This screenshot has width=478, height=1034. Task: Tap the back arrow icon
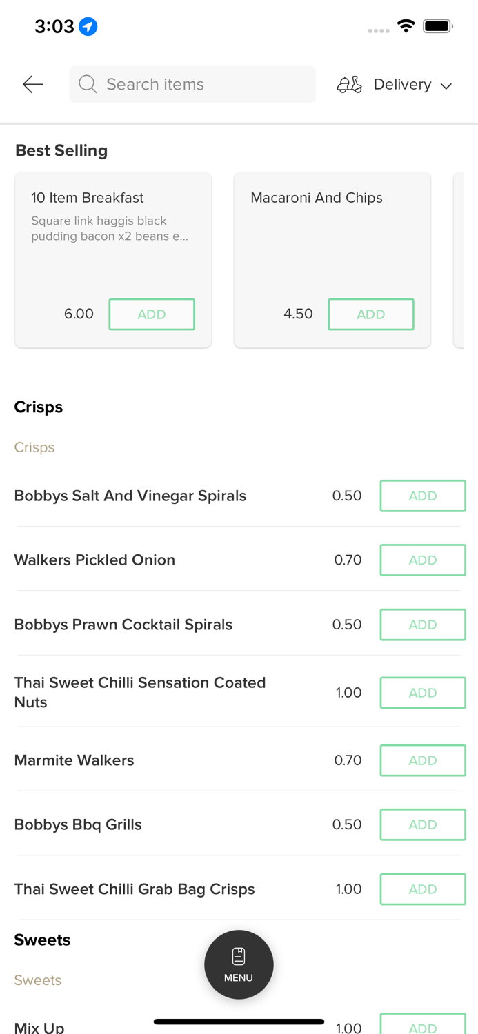[x=33, y=84]
